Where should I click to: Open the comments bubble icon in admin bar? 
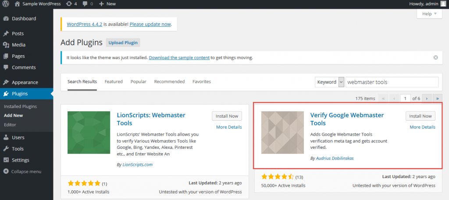point(85,4)
